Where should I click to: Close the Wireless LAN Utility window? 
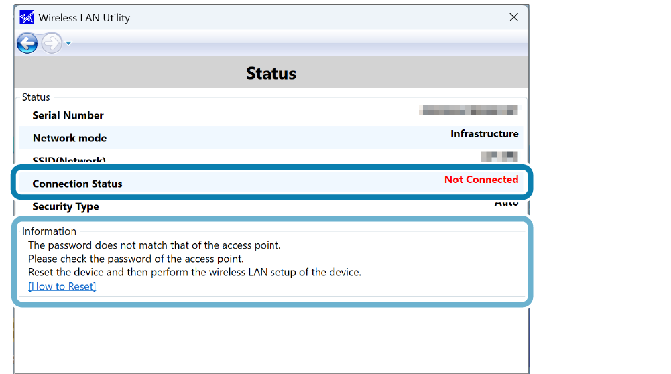pos(513,17)
